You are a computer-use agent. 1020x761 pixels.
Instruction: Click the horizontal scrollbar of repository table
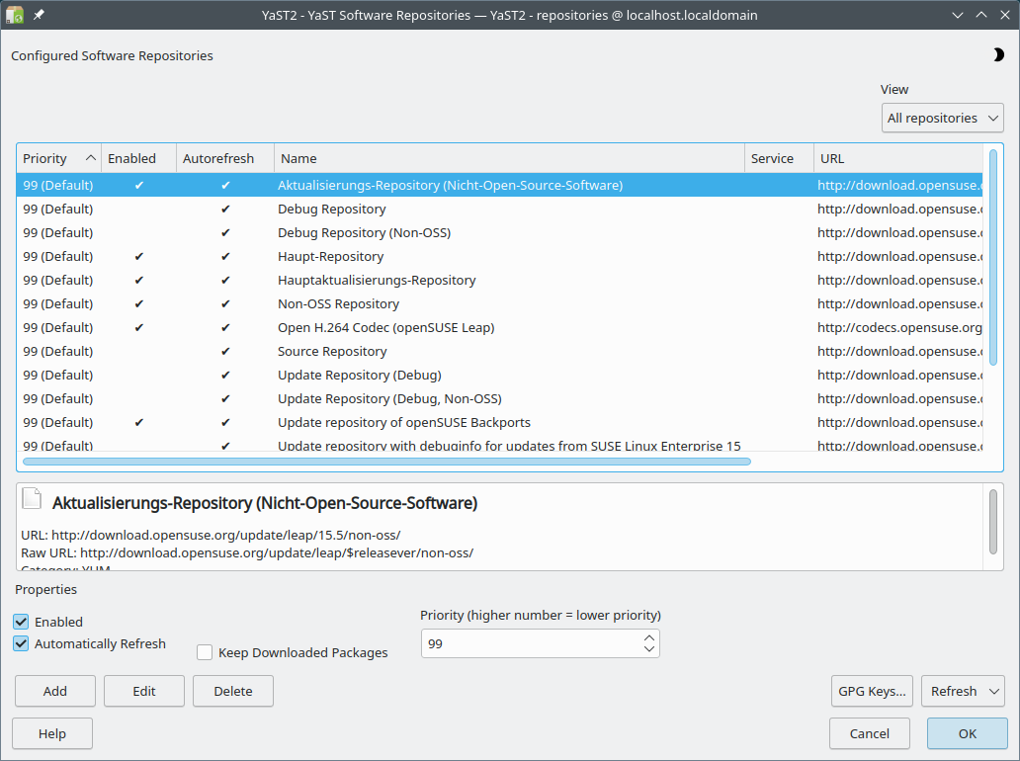[x=387, y=462]
